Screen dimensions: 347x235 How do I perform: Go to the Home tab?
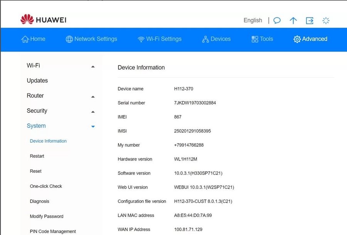coord(33,39)
